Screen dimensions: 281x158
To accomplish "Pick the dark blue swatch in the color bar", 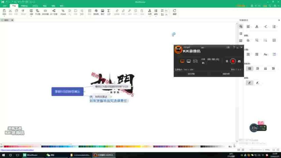I will (43, 146).
